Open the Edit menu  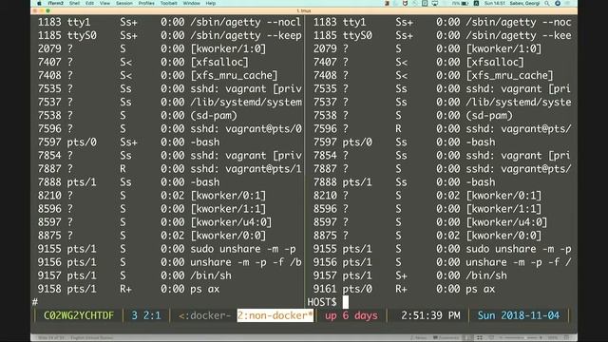tap(89, 3)
